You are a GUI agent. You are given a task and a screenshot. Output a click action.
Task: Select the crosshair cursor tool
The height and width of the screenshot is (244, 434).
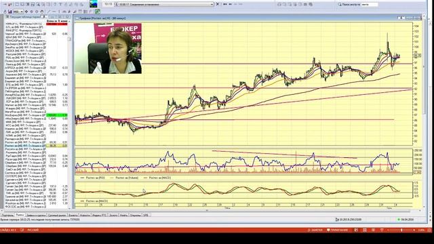[26, 12]
